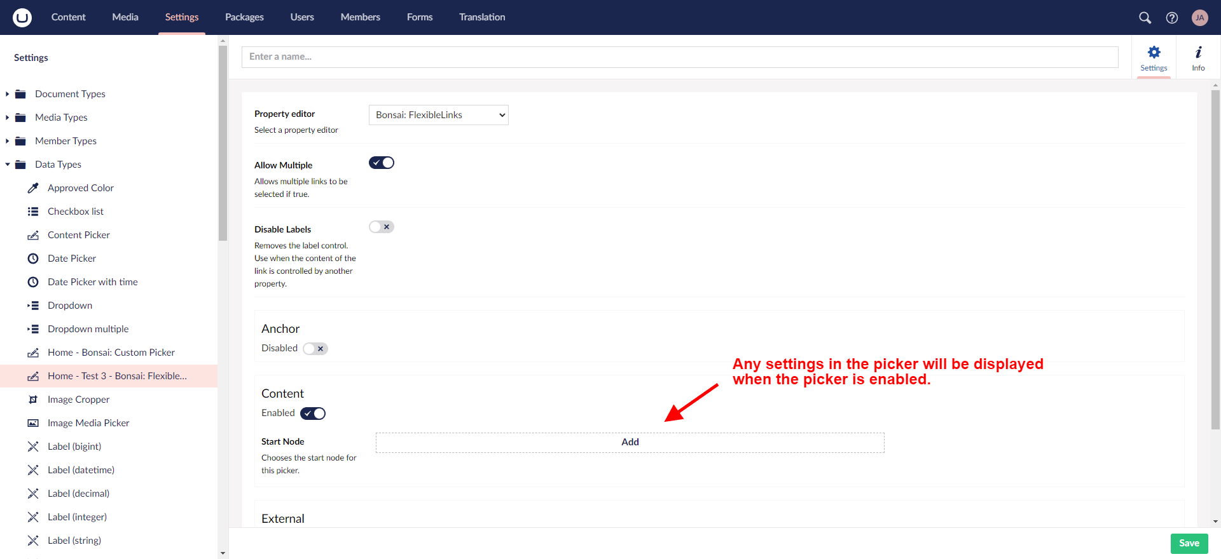Go to the Translation section
Screen dimensions: 1221x559
pyautogui.click(x=482, y=17)
